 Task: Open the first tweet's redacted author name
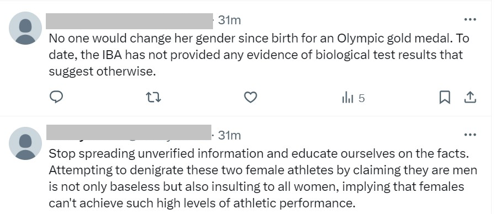pyautogui.click(x=129, y=21)
